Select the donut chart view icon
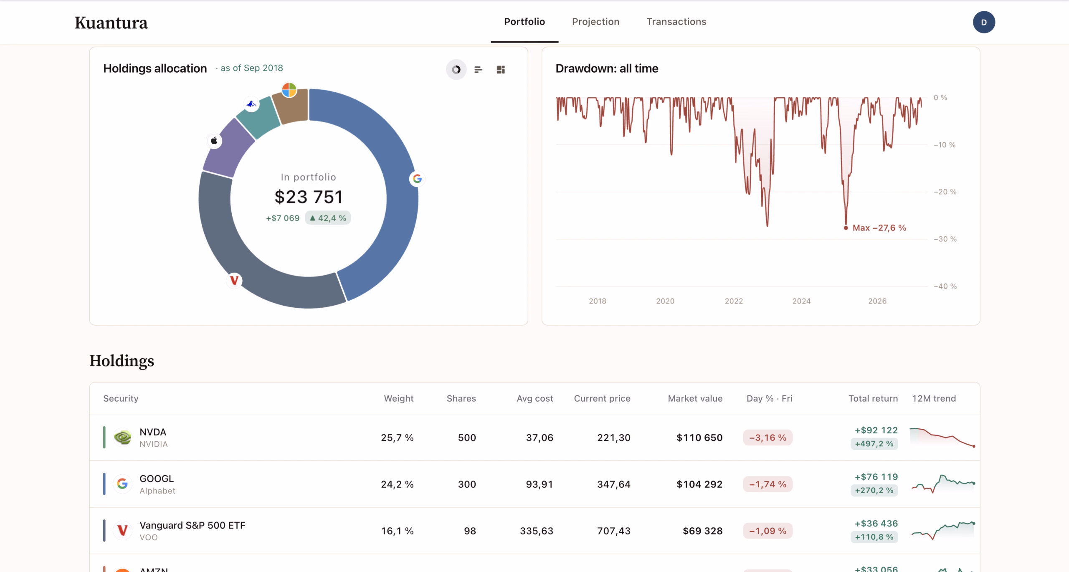Image resolution: width=1069 pixels, height=572 pixels. tap(456, 70)
